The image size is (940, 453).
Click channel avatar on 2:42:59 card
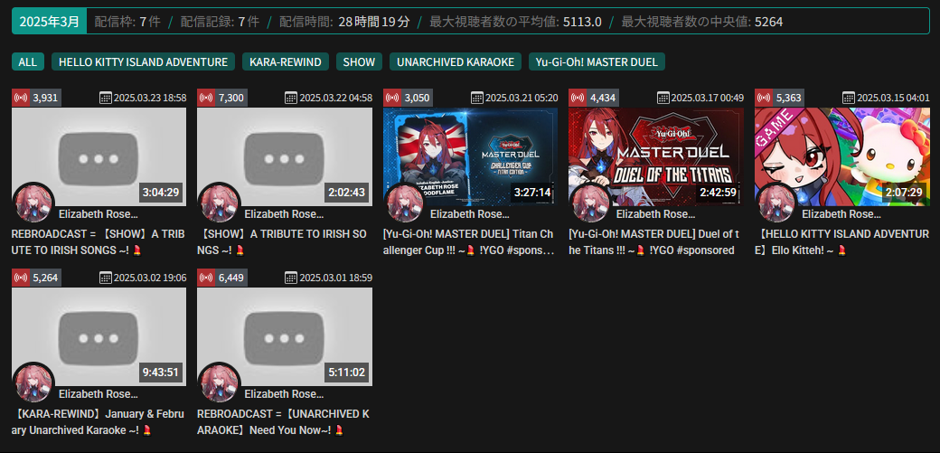coord(590,203)
